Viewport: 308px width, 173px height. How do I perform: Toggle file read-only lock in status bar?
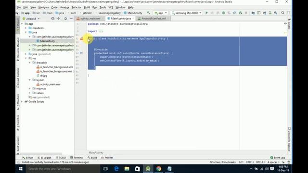point(283,162)
